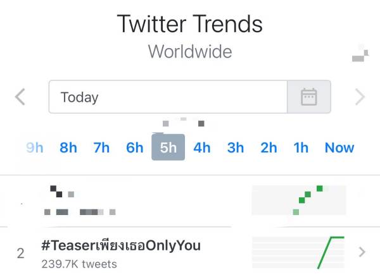Expand the #TeaserเพียงเธอOnlyYou trend chevron

(x=362, y=252)
